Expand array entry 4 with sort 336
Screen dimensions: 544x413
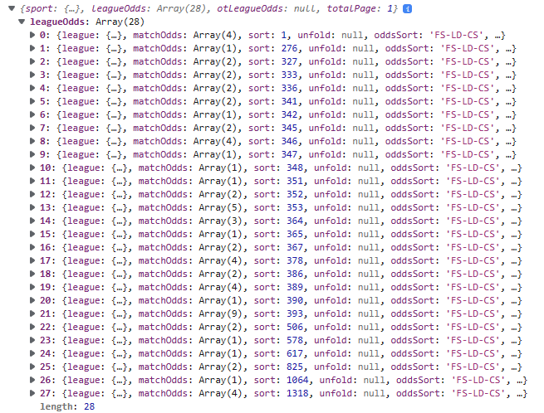32,88
